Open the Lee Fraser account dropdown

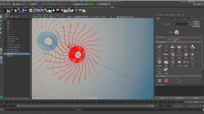click(x=104, y=4)
